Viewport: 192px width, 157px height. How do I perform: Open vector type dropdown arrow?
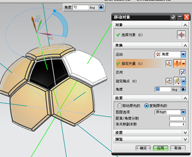[184, 64]
